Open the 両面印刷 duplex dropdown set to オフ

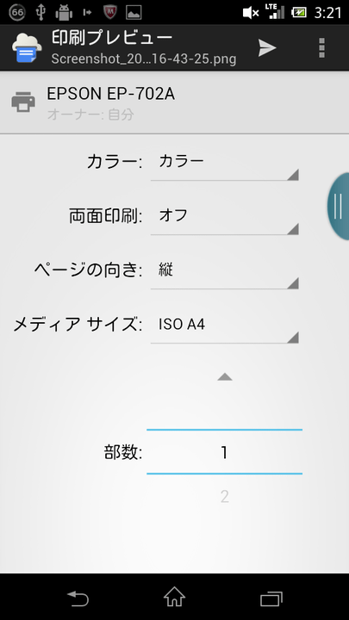pyautogui.click(x=224, y=219)
